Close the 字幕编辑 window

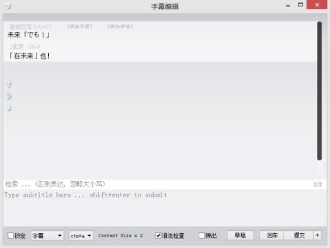click(x=317, y=5)
